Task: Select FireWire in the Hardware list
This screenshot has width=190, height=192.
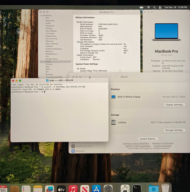Action: point(49,46)
